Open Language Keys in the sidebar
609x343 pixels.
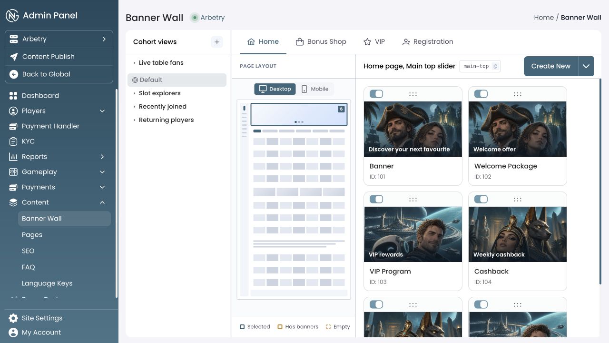point(47,283)
